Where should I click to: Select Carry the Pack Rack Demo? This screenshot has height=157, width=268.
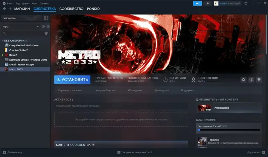24,45
